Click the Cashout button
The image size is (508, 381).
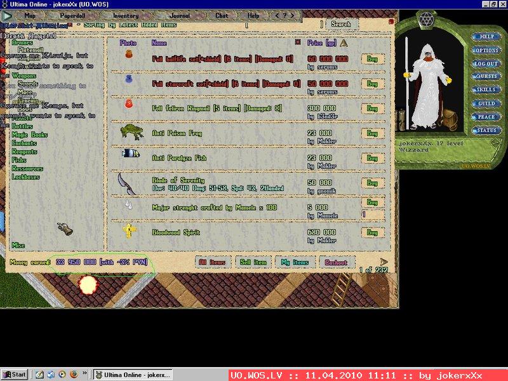[x=337, y=262]
